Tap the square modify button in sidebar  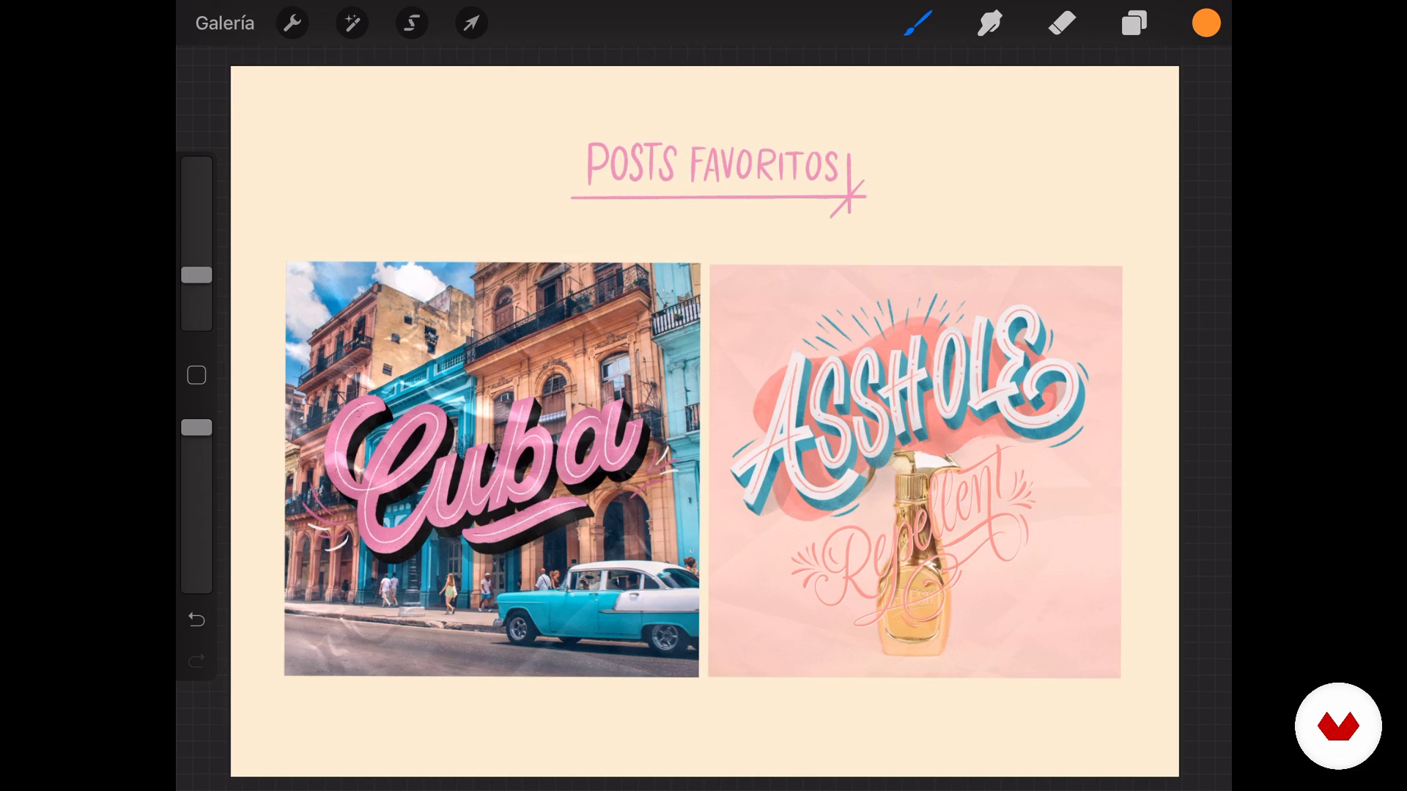pos(196,376)
